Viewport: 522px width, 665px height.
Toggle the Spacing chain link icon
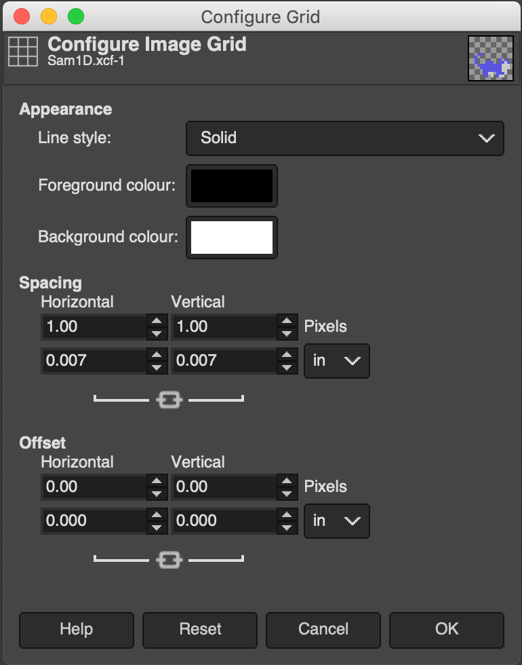169,400
